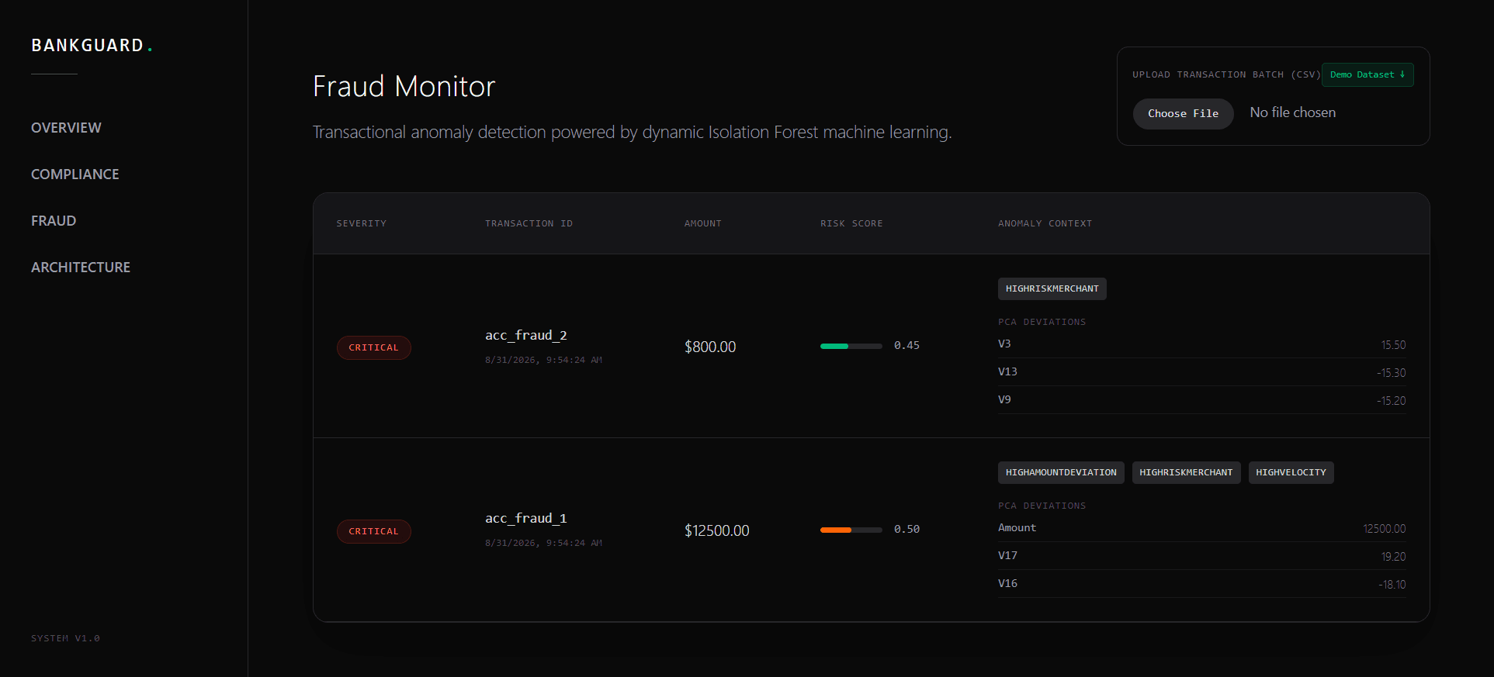Click PCA Deviations label for acc_fraud_1
The height and width of the screenshot is (677, 1494).
tap(1042, 506)
